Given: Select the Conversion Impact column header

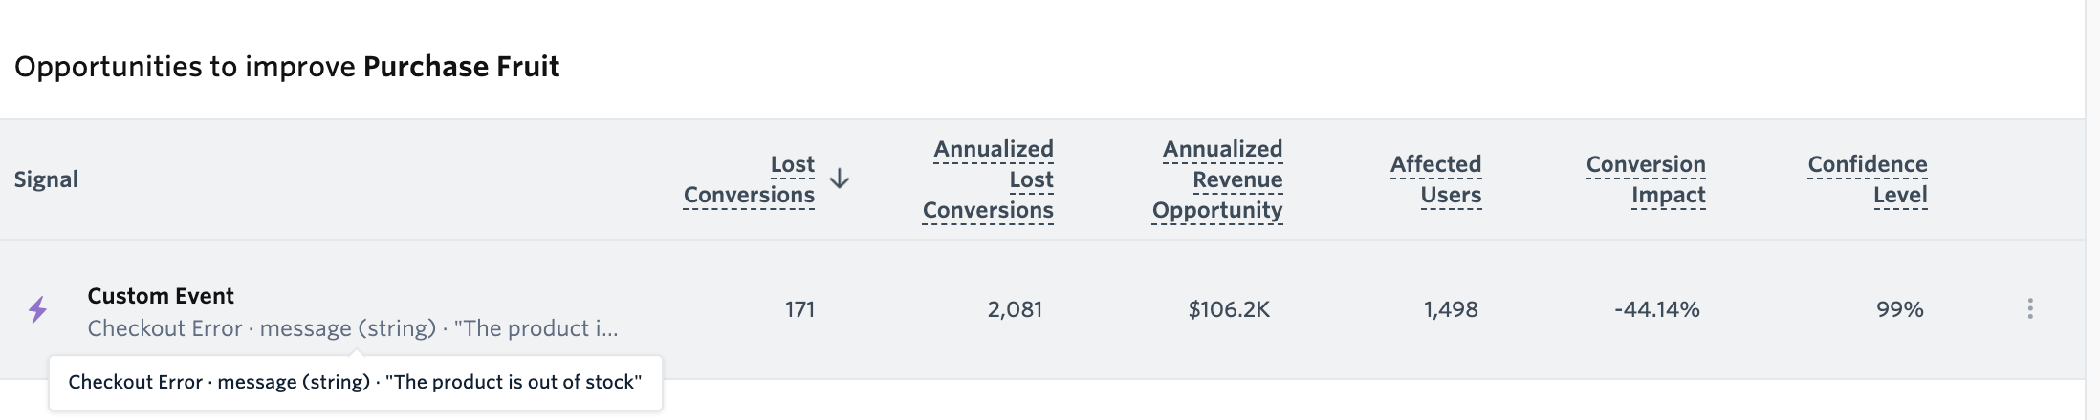Looking at the screenshot, I should click(x=1646, y=179).
